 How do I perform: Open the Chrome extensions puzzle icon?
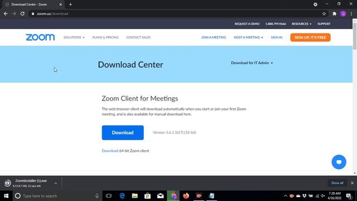coord(334,13)
